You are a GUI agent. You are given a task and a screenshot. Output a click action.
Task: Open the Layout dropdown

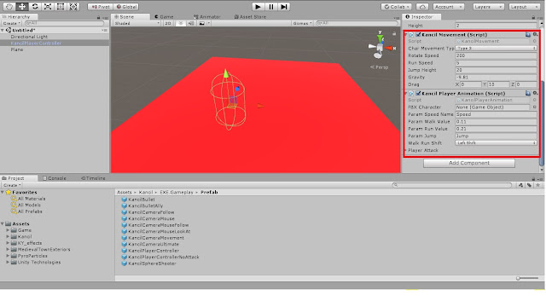[x=524, y=7]
